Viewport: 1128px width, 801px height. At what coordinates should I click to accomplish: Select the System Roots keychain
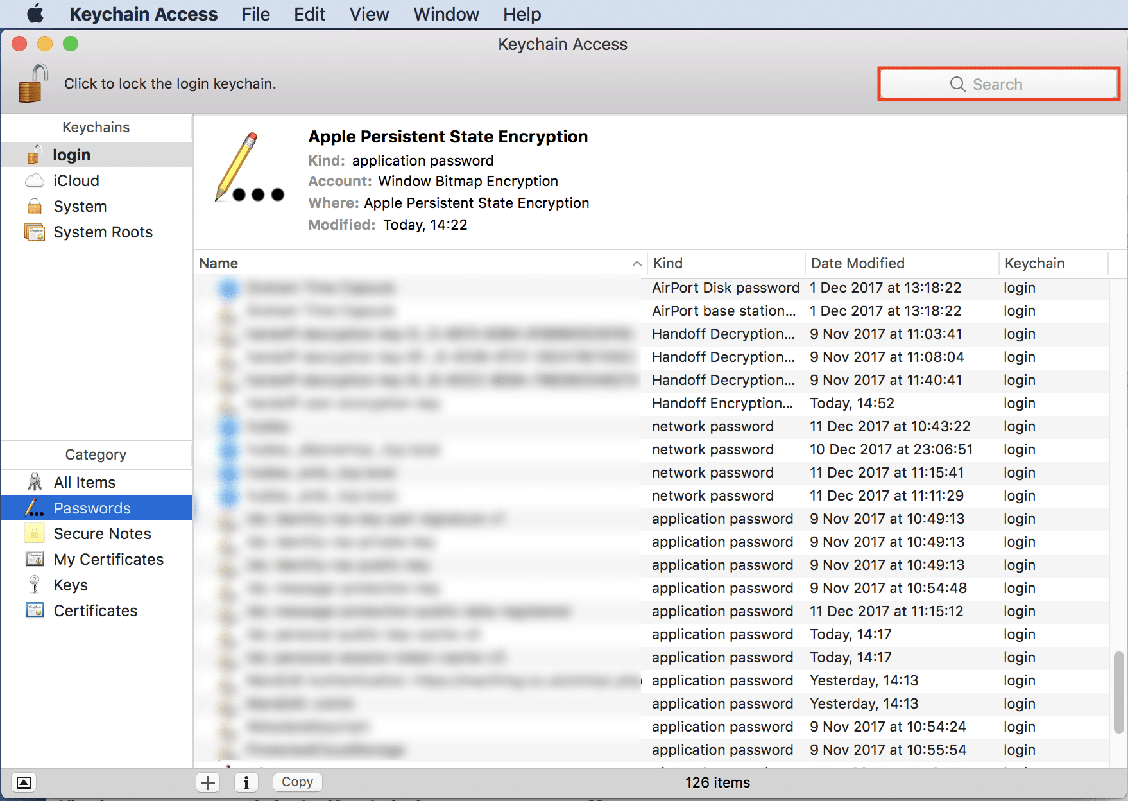pyautogui.click(x=97, y=232)
